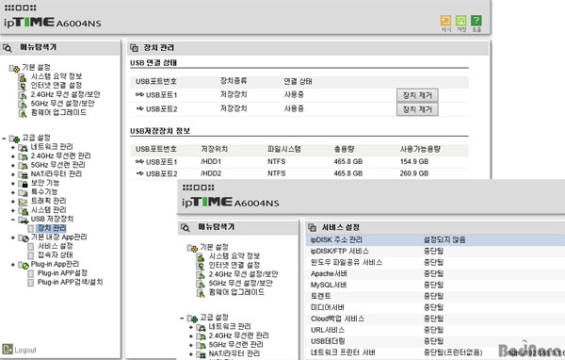Click the 기본 설정 folder icon in front window
The width and height of the screenshot is (565, 360).
point(192,248)
